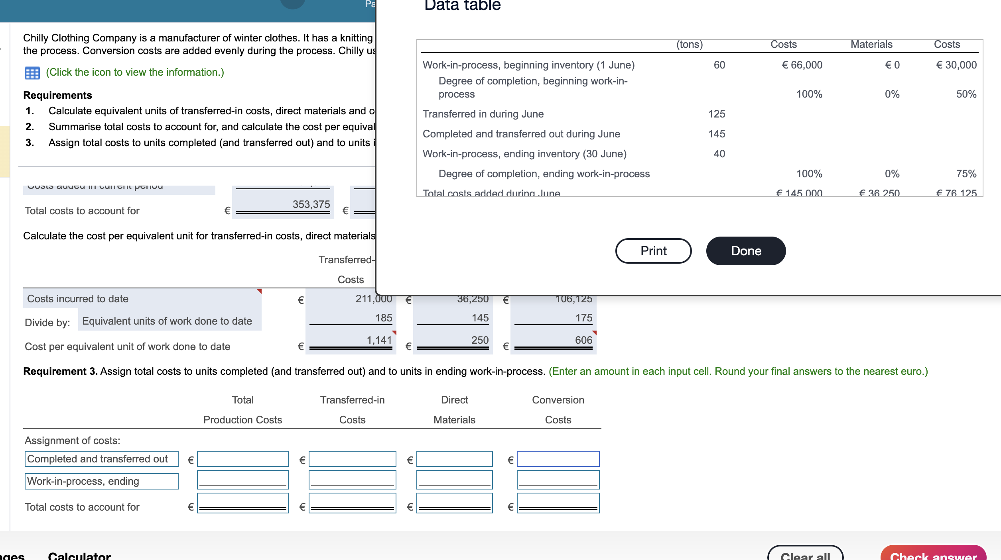Click the red triangle beside Costs incurred label

[x=260, y=292]
